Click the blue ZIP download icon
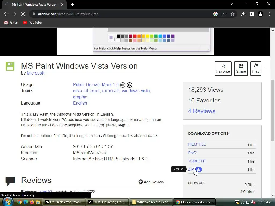Viewport: 275px width, 206px height. [198, 170]
